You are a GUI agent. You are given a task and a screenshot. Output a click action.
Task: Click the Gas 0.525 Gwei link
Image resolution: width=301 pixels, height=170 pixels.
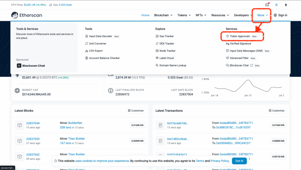(65, 5)
